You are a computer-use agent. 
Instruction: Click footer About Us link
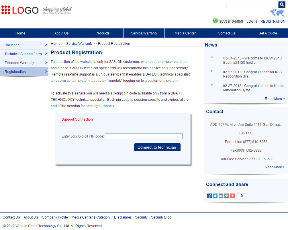[x=31, y=217]
